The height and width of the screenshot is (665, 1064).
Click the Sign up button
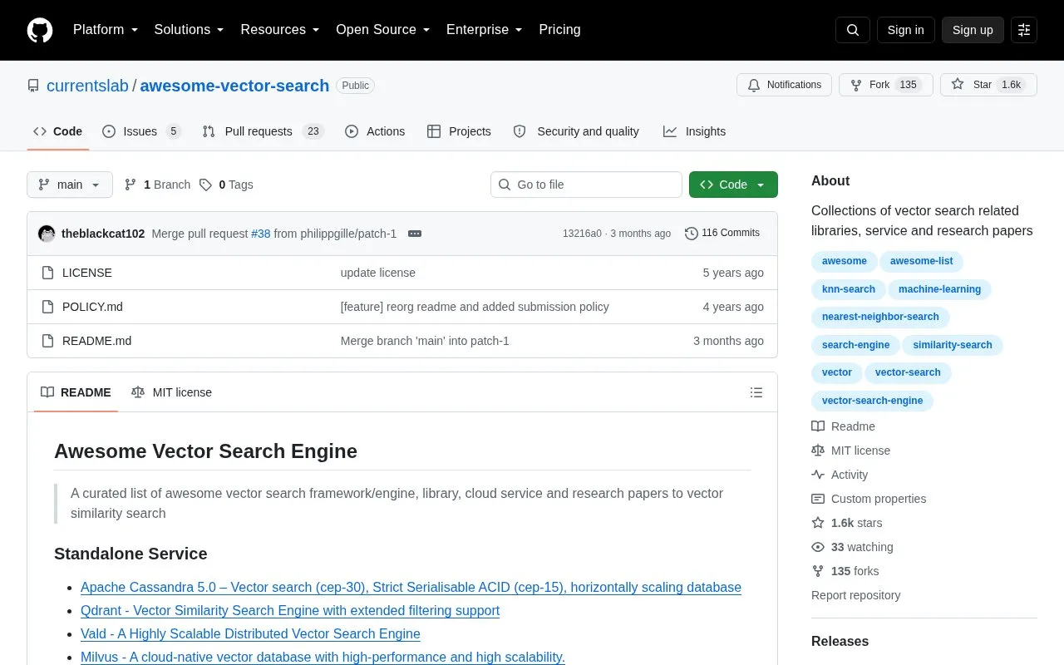[973, 30]
